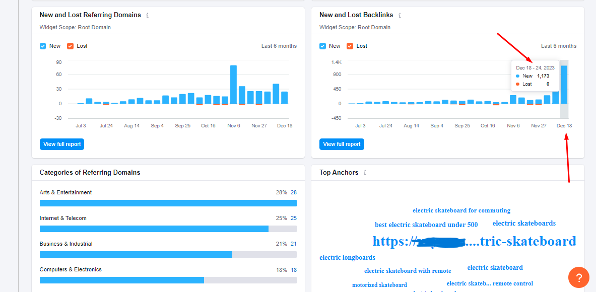Click View full report under Referring Domains
The height and width of the screenshot is (292, 596).
[x=62, y=144]
